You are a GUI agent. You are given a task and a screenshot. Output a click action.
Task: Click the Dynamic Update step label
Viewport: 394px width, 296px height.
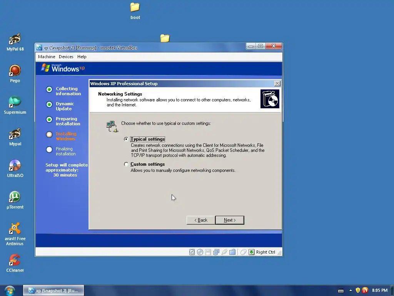[x=65, y=106]
